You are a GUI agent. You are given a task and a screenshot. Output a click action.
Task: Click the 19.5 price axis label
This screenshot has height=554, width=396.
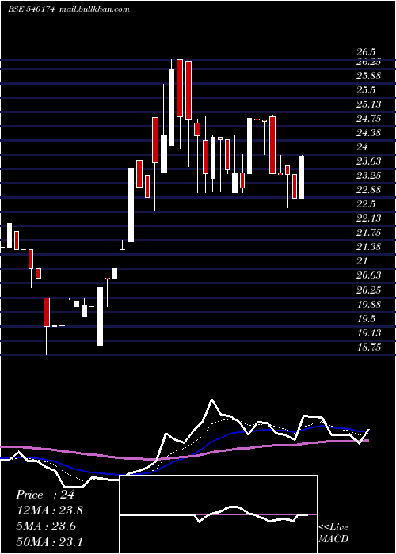pyautogui.click(x=366, y=319)
